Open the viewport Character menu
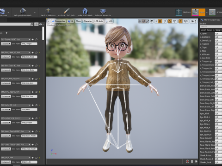Screen dimensions: 222x166 coord(87,21)
